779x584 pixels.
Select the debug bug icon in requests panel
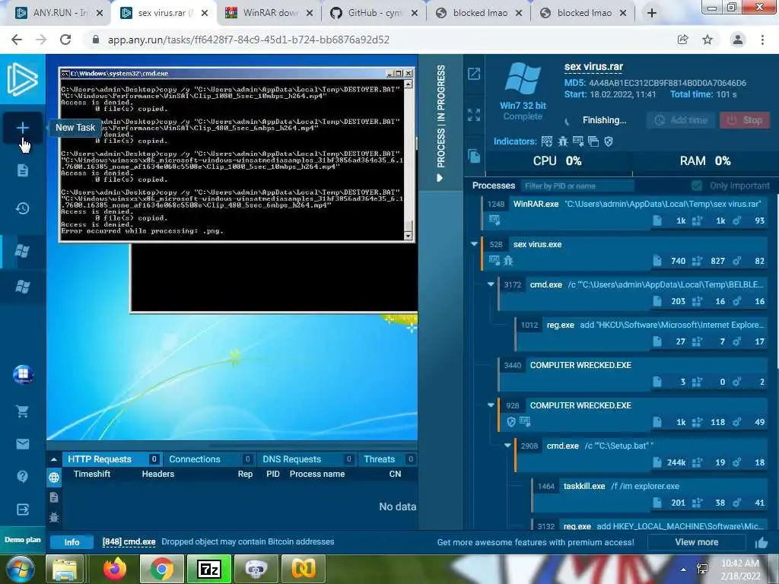pyautogui.click(x=54, y=517)
